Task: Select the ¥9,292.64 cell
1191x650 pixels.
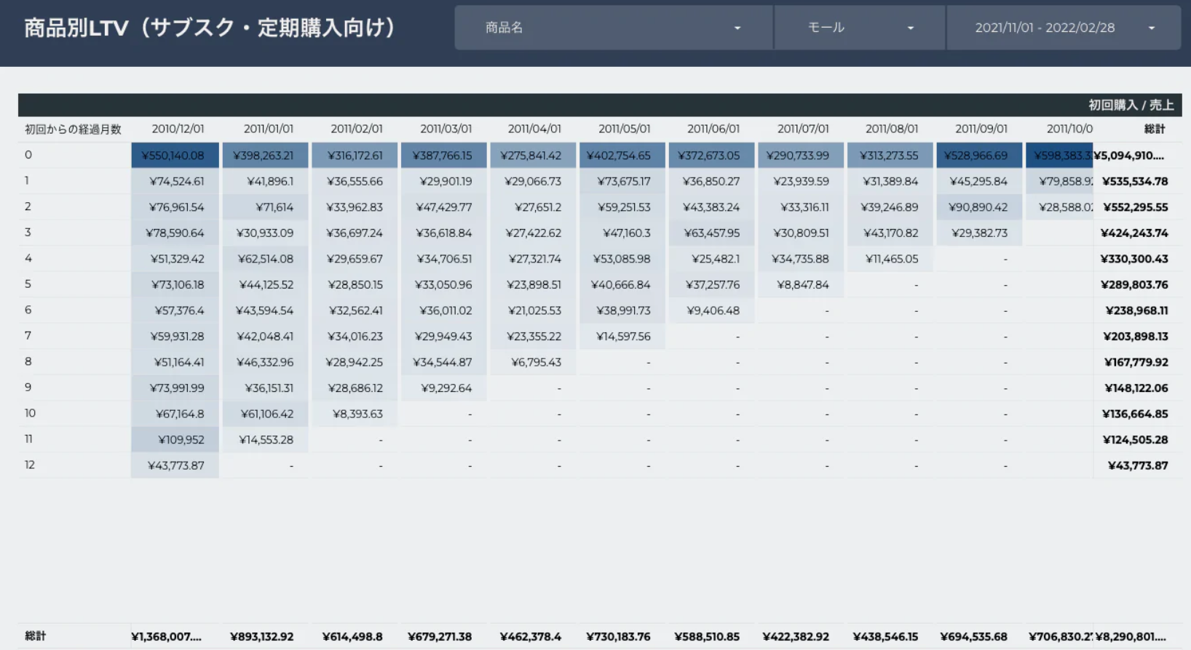Action: [444, 388]
